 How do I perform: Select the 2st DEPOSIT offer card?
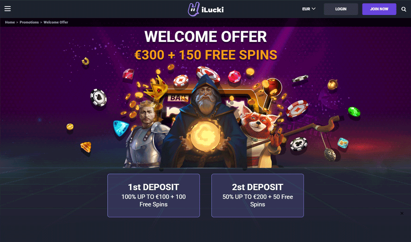point(258,195)
